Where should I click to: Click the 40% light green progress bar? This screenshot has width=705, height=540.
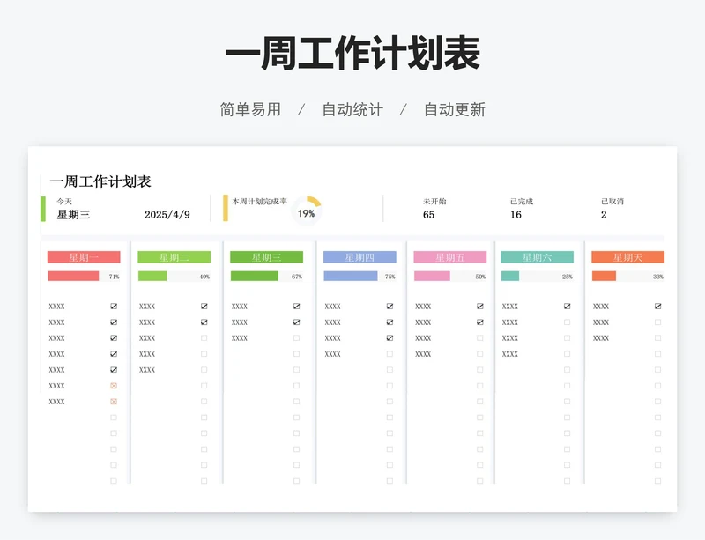click(x=152, y=276)
